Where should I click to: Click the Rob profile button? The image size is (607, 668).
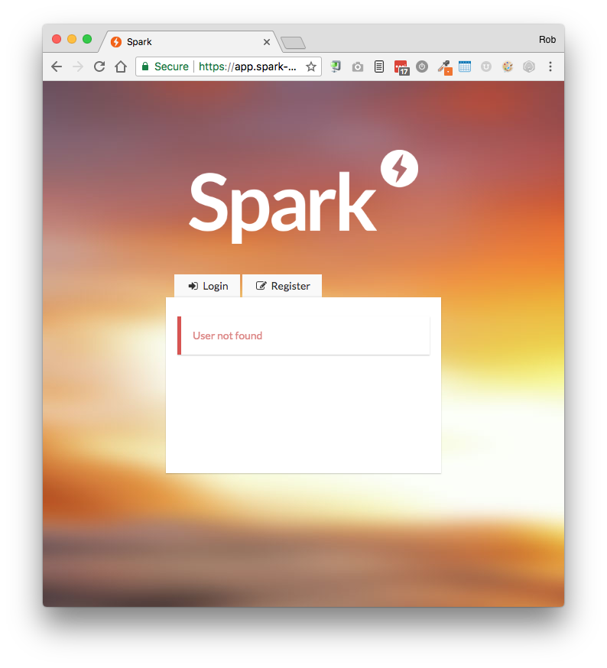click(547, 40)
